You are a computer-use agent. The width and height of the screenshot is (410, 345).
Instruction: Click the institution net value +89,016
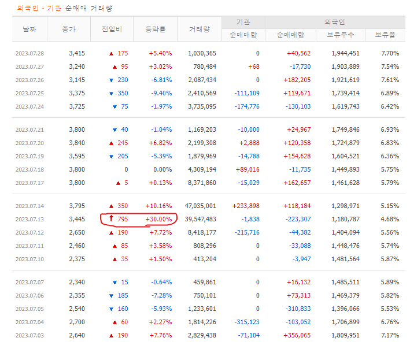tap(248, 169)
